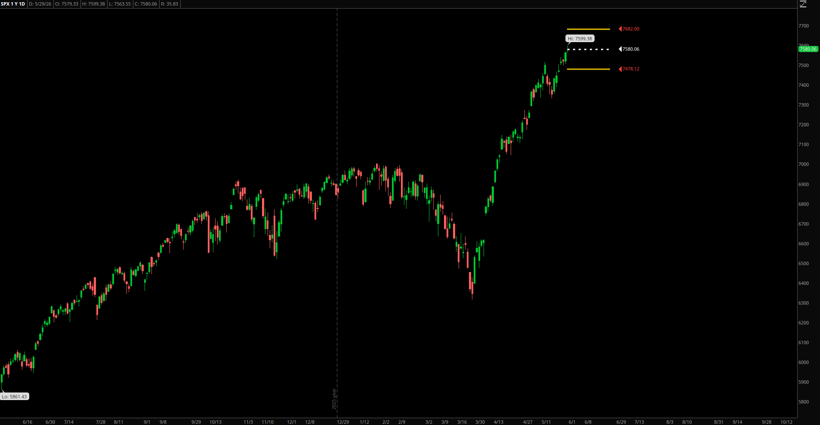Click the 'R: 35.83' range value
Screen dimensions: 820x425
click(170, 4)
